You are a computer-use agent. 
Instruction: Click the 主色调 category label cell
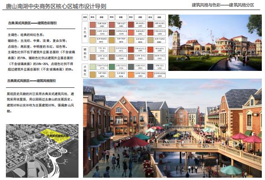pyautogui.click(x=85, y=32)
